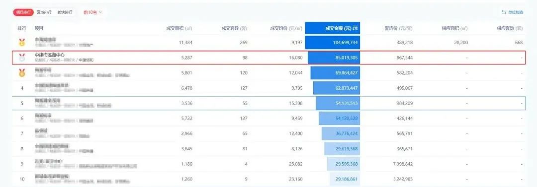Click the 单位切换 link
This screenshot has height=187, width=537.
[x=516, y=12]
